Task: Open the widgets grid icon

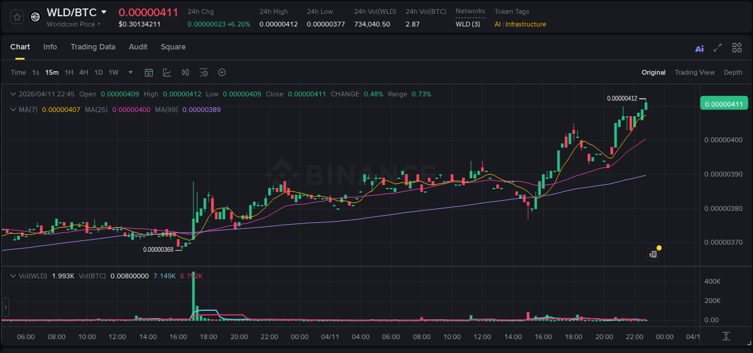Action: click(x=737, y=47)
